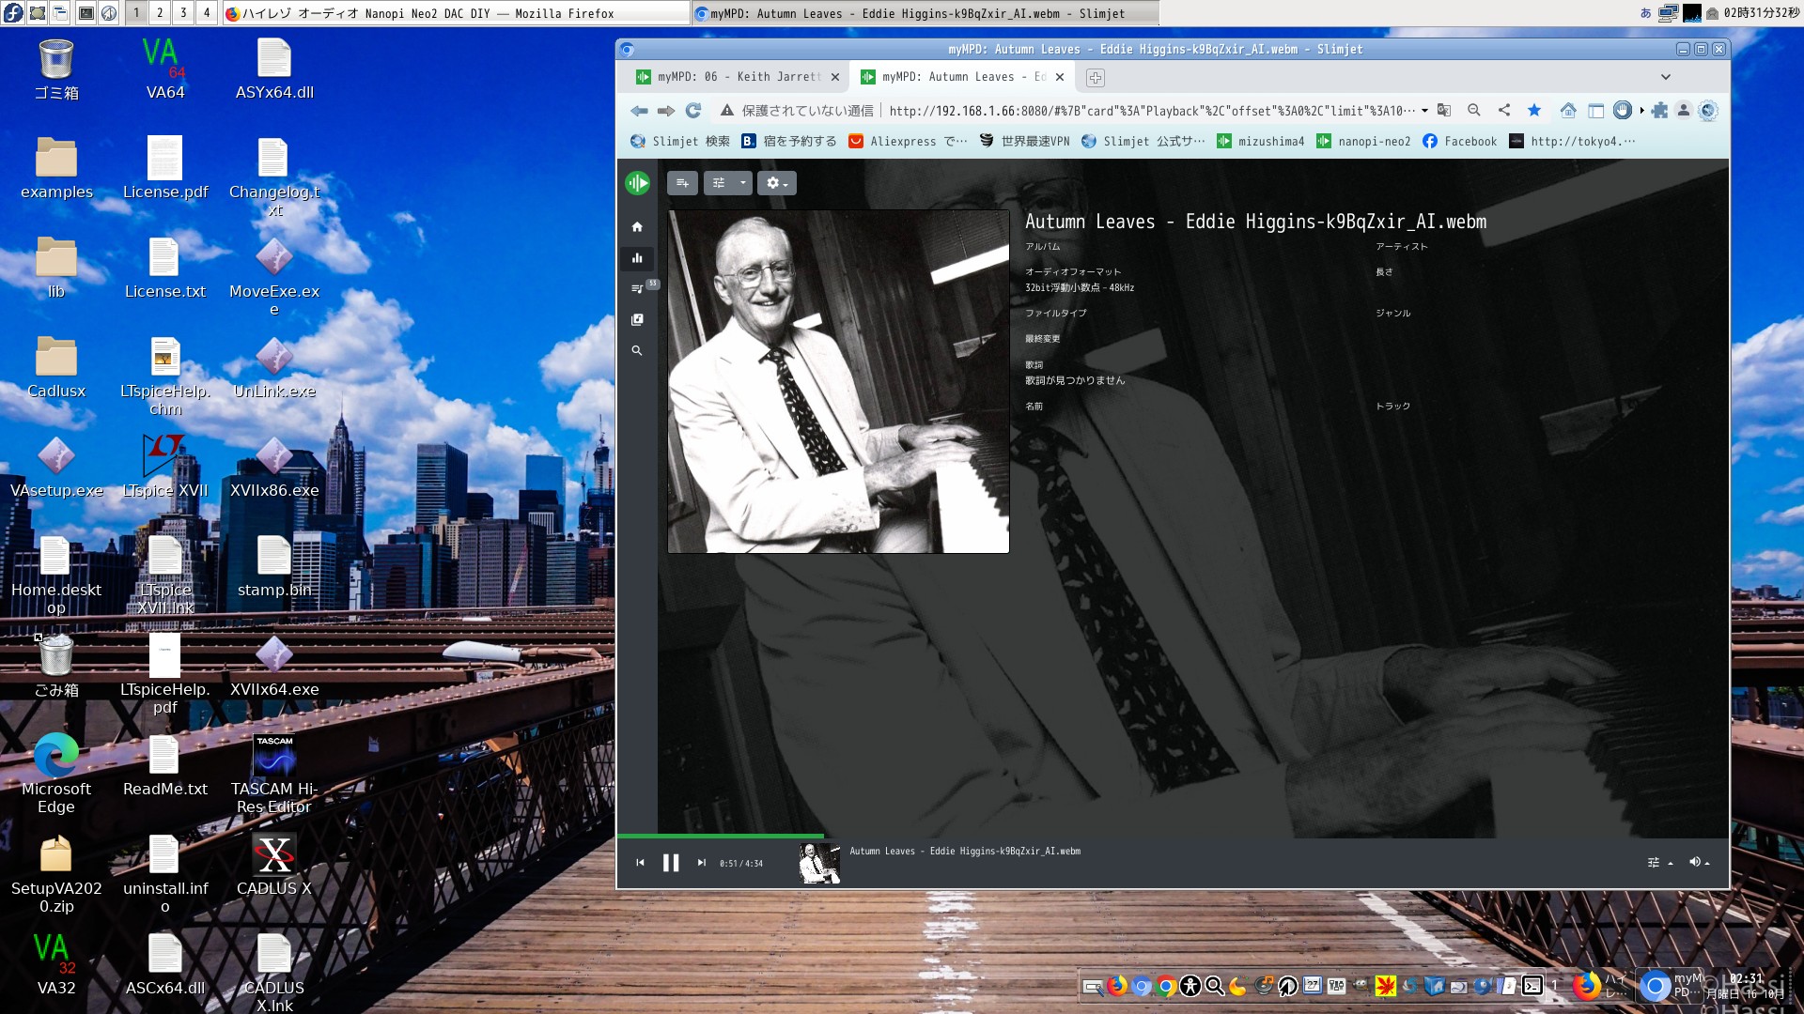Go to the previous track
1804x1014 pixels.
pyautogui.click(x=640, y=863)
